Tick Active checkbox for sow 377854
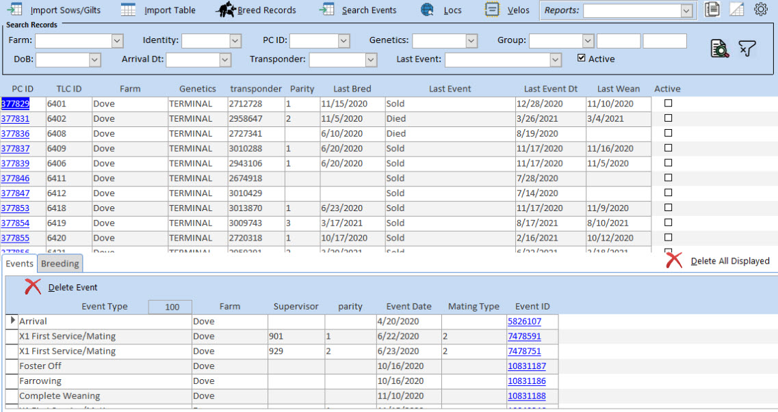The image size is (778, 412). [669, 223]
